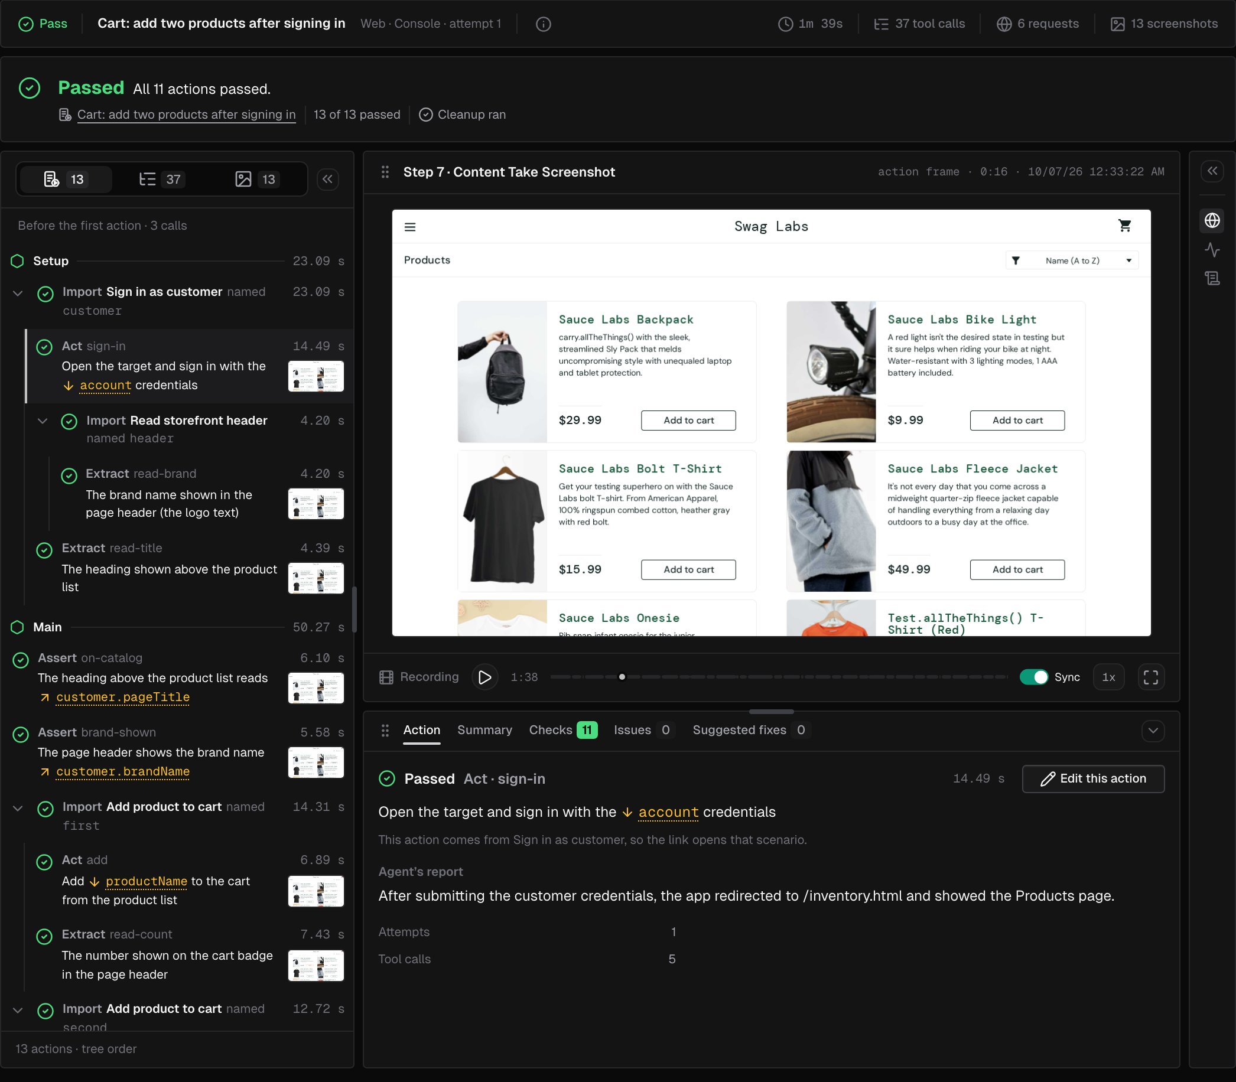Collapse the Import Sign in as customer group

18,294
